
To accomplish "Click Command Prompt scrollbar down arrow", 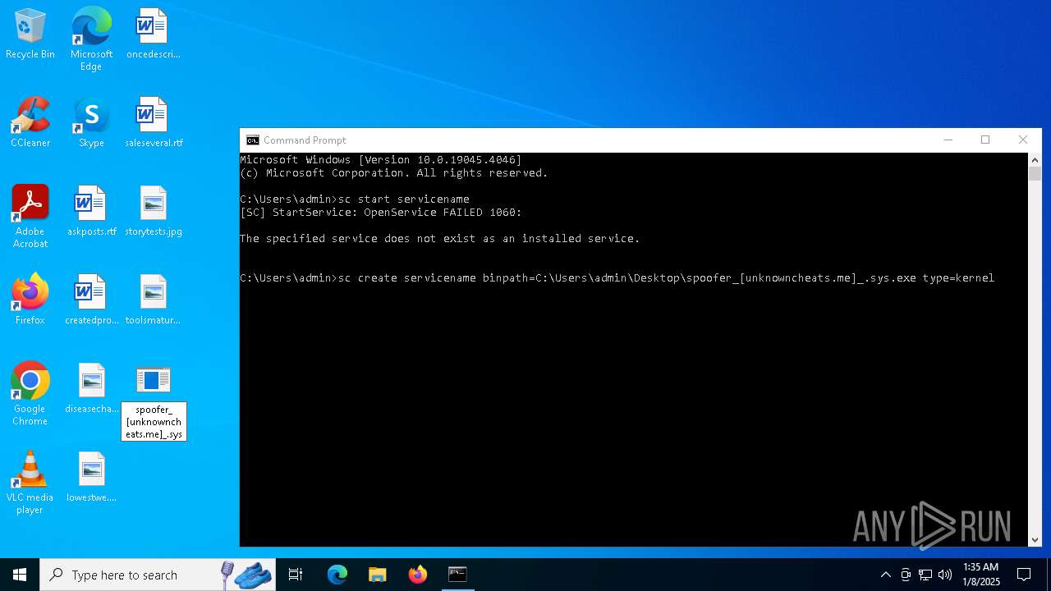I will tap(1035, 539).
